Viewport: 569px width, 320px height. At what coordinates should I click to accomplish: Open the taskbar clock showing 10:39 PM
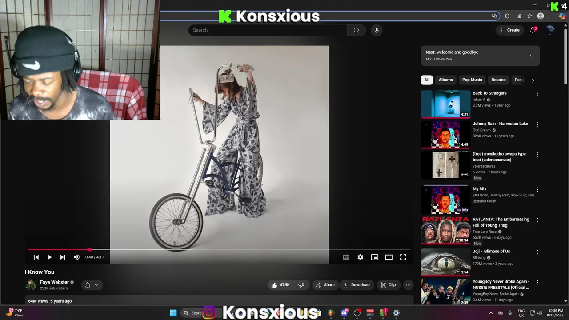coord(556,313)
